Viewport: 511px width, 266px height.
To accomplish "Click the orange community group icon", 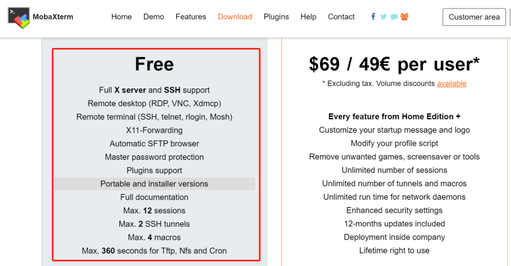I will (x=404, y=17).
